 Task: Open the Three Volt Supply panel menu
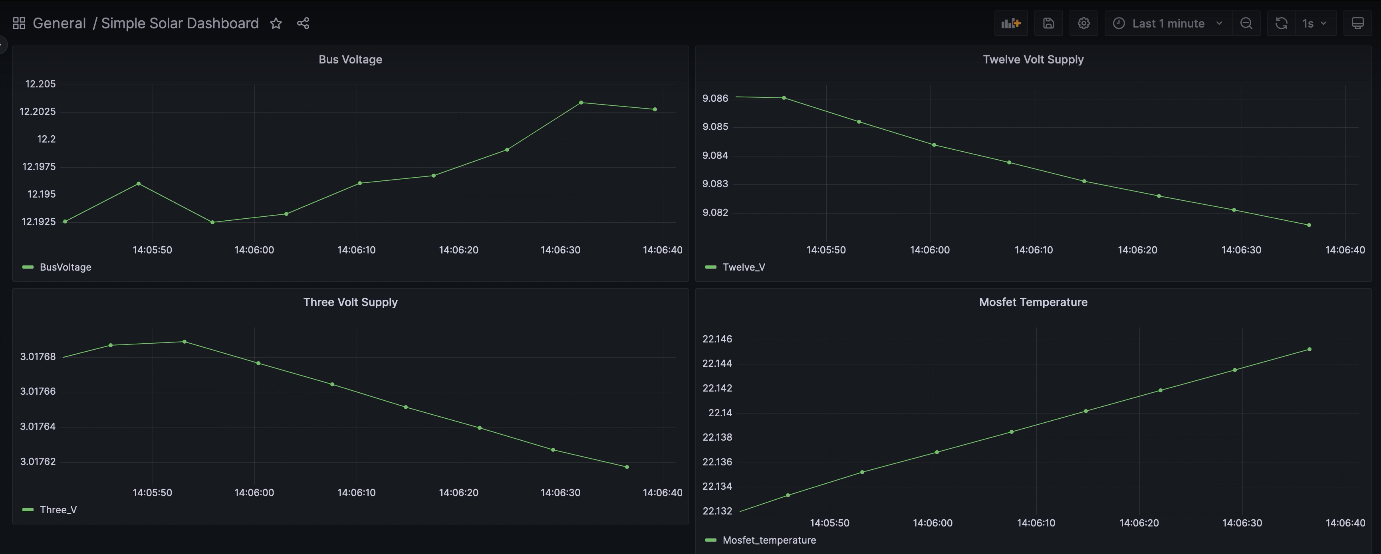[x=350, y=302]
